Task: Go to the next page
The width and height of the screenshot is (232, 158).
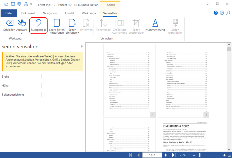Action: (166, 155)
